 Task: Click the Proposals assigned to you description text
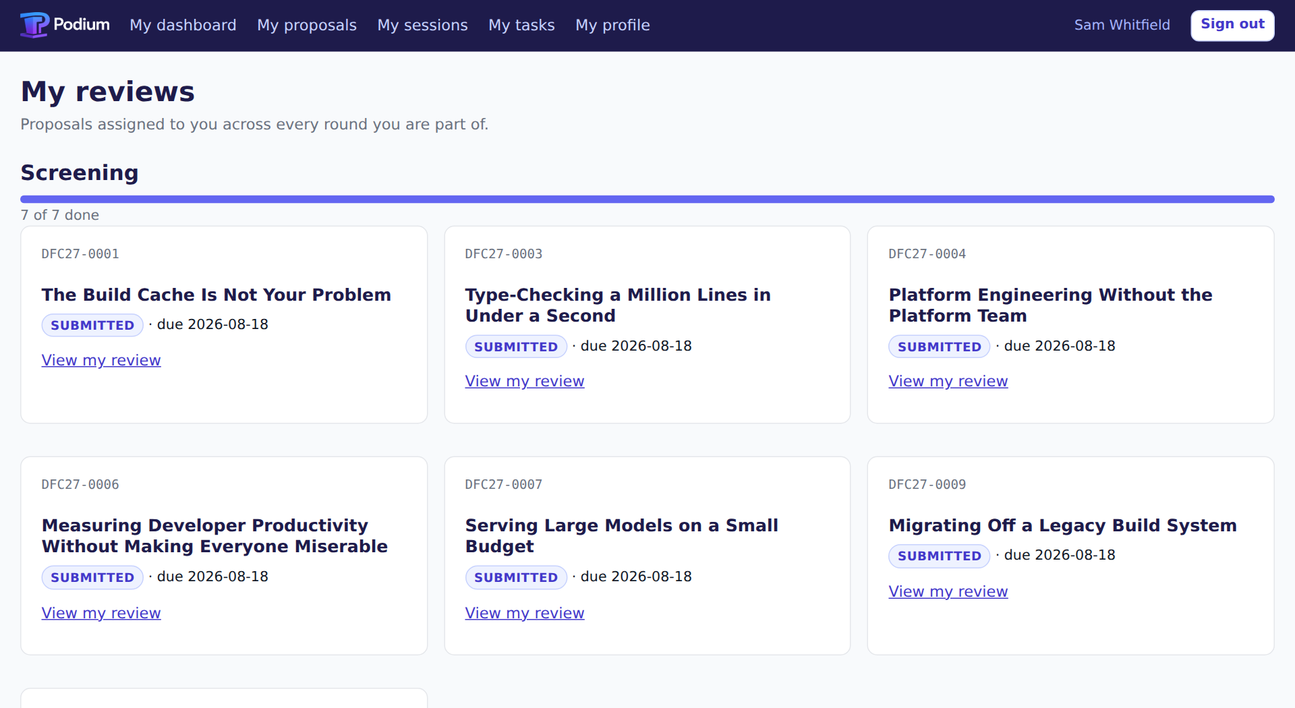pyautogui.click(x=254, y=124)
